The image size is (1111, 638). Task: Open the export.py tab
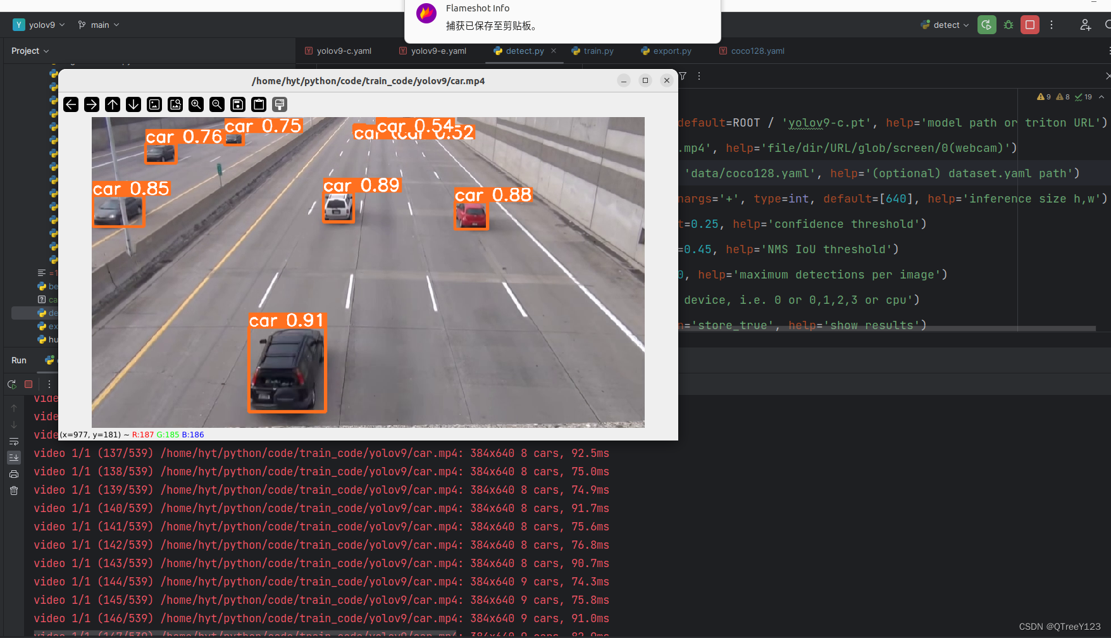pos(666,51)
